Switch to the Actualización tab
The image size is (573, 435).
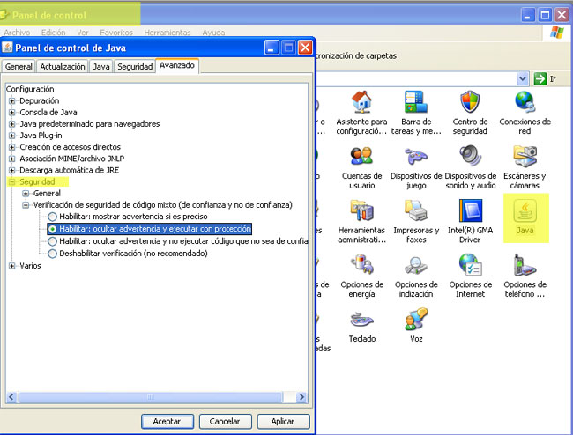[x=63, y=66]
